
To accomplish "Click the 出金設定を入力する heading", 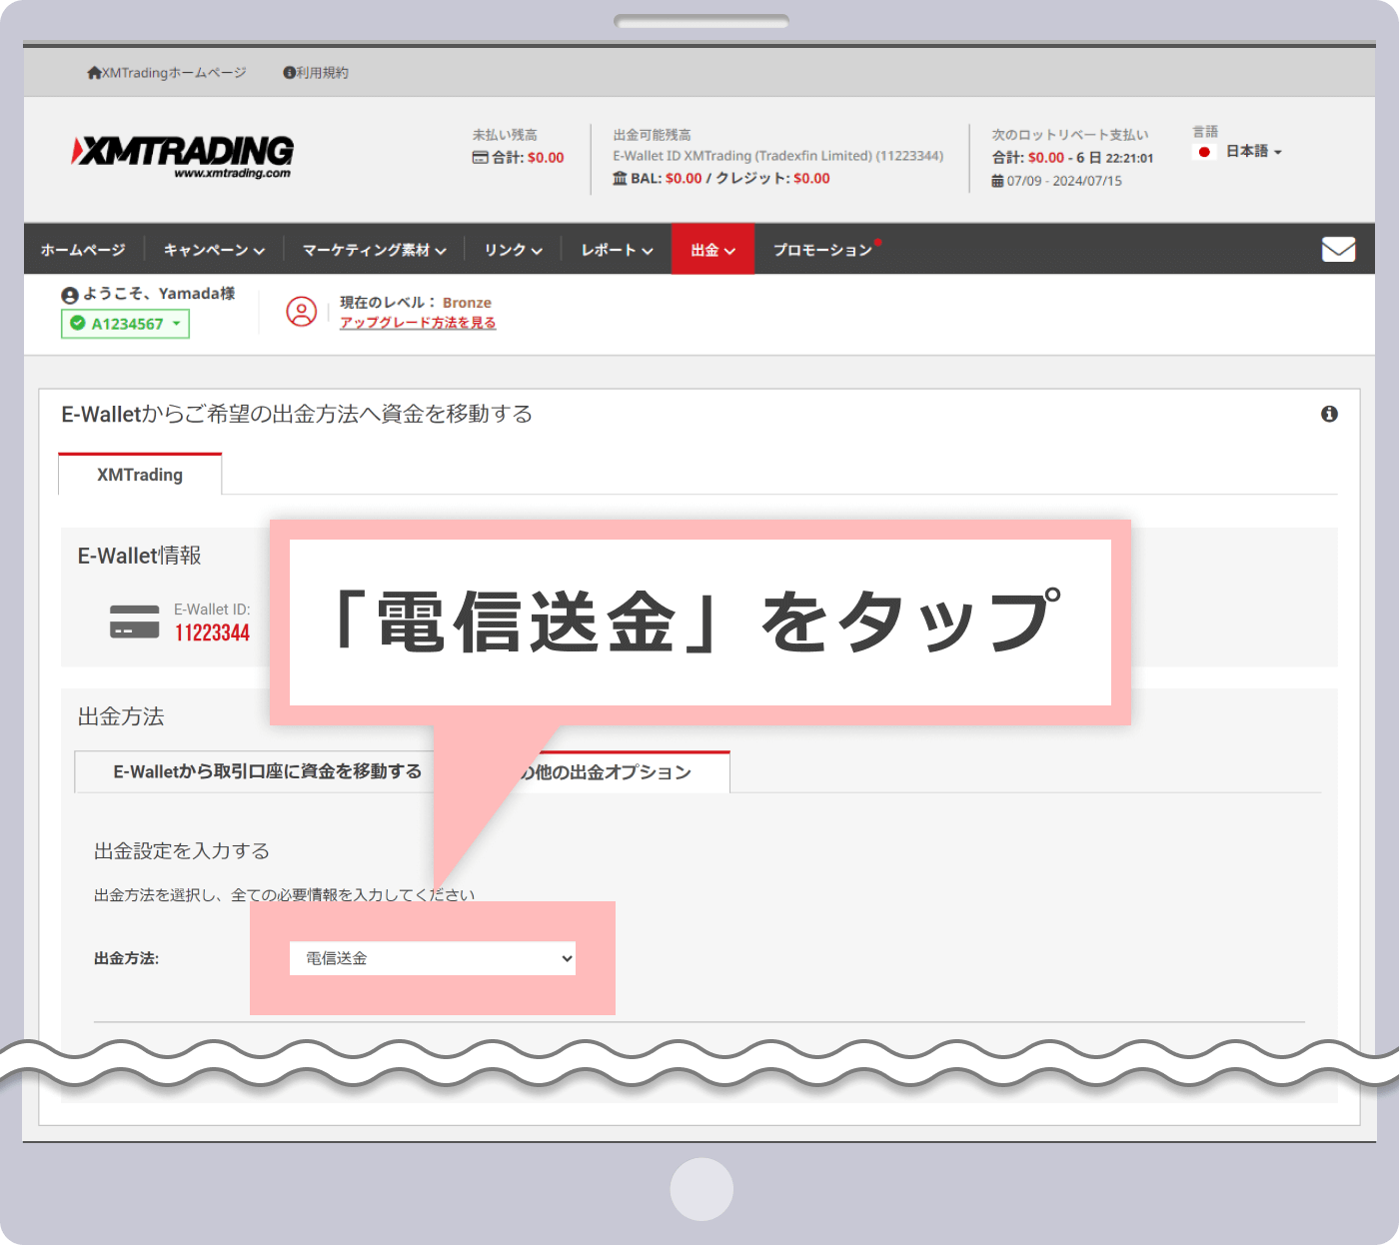I will [182, 851].
